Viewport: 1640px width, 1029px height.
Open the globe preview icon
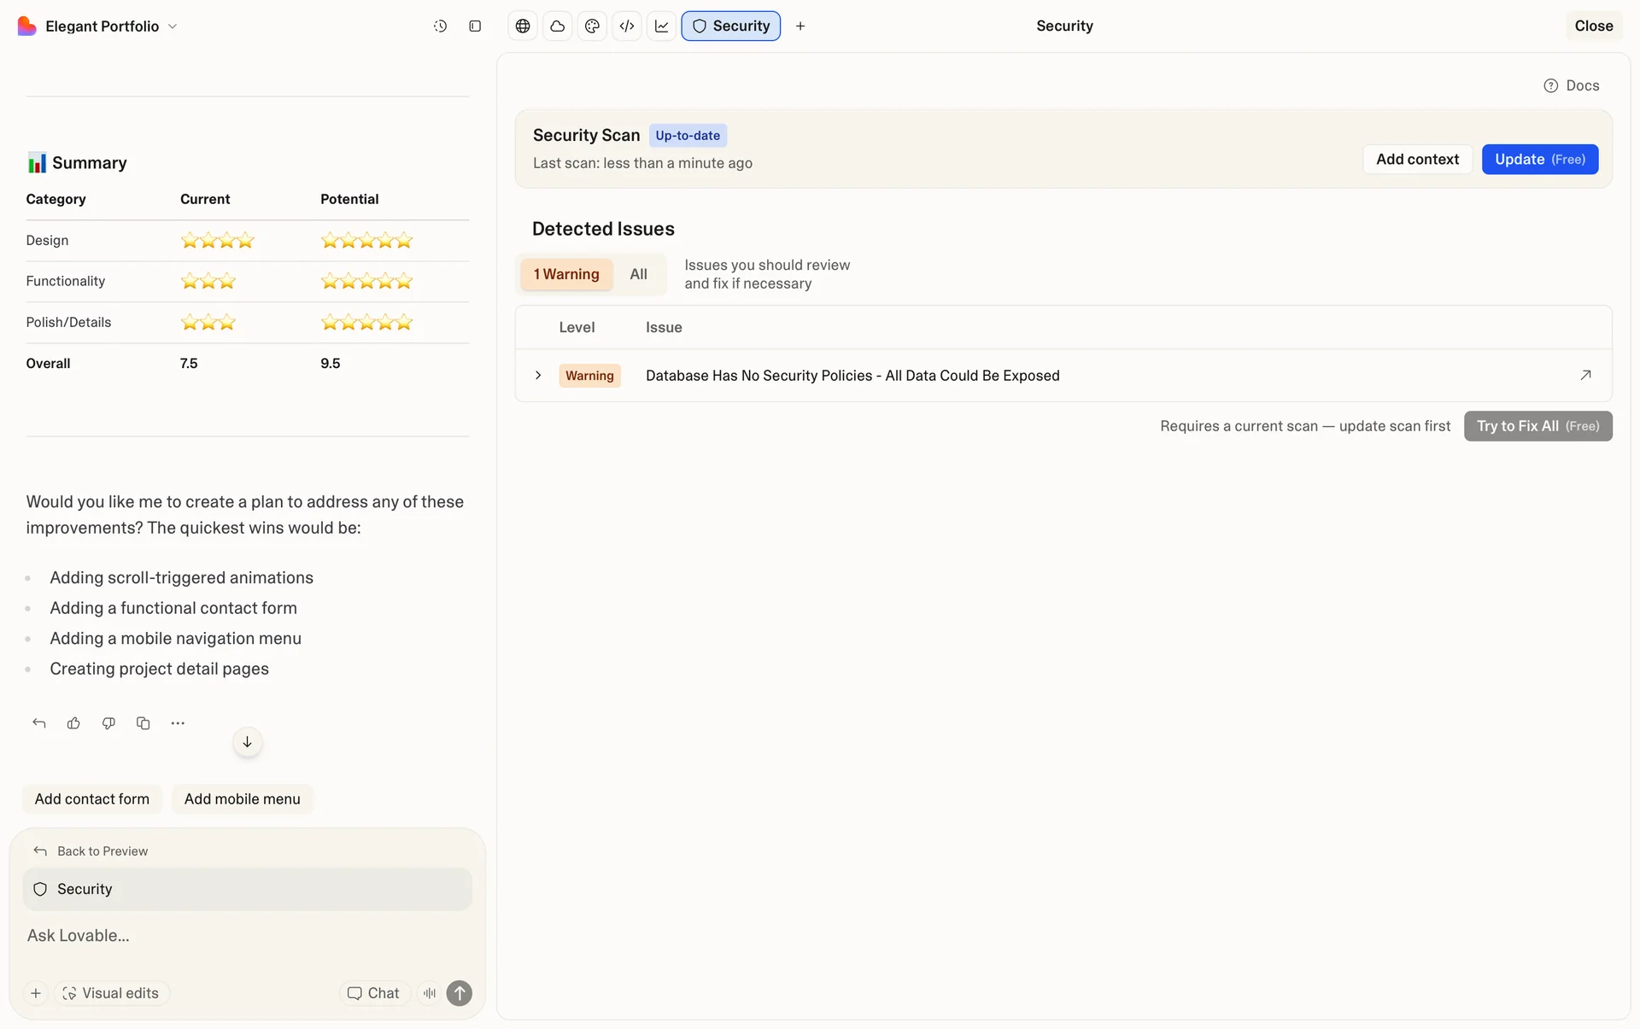click(x=523, y=26)
